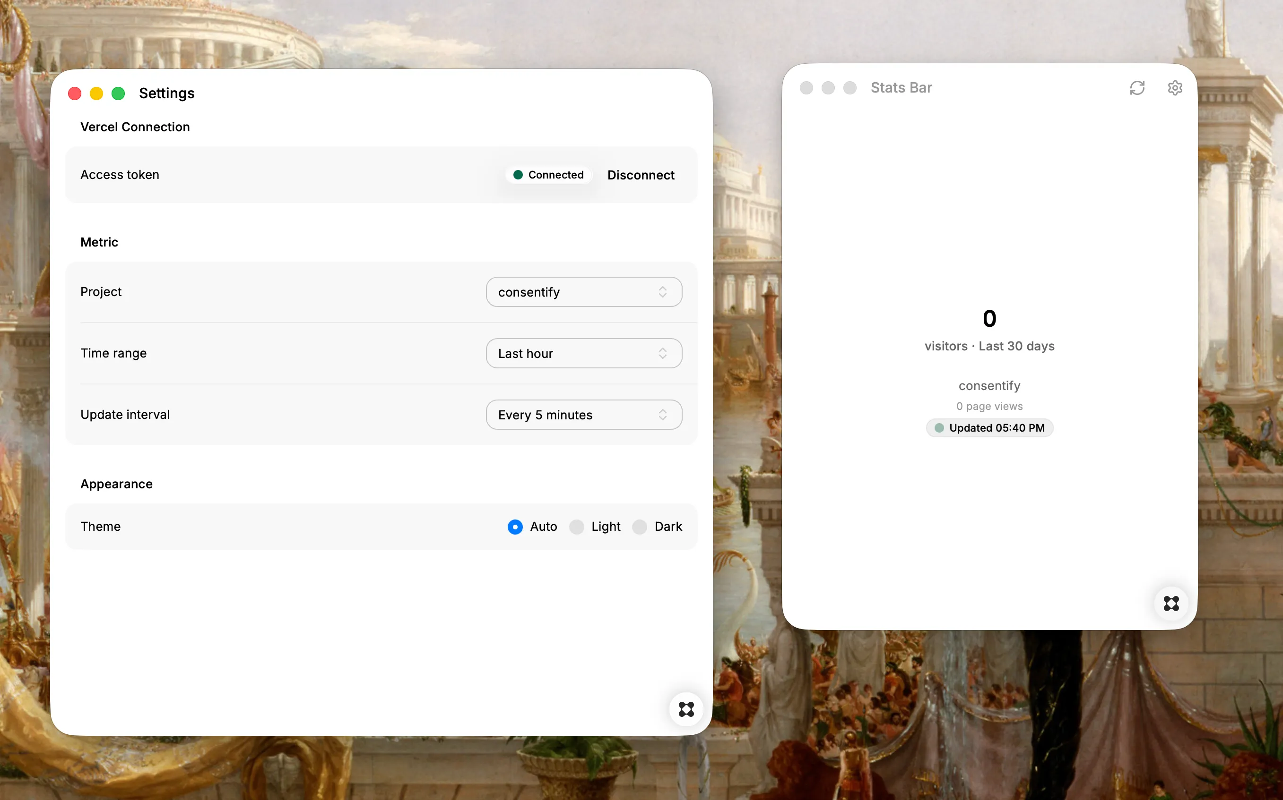The width and height of the screenshot is (1283, 800).
Task: Click the 'Settings' window title
Action: pyautogui.click(x=167, y=93)
